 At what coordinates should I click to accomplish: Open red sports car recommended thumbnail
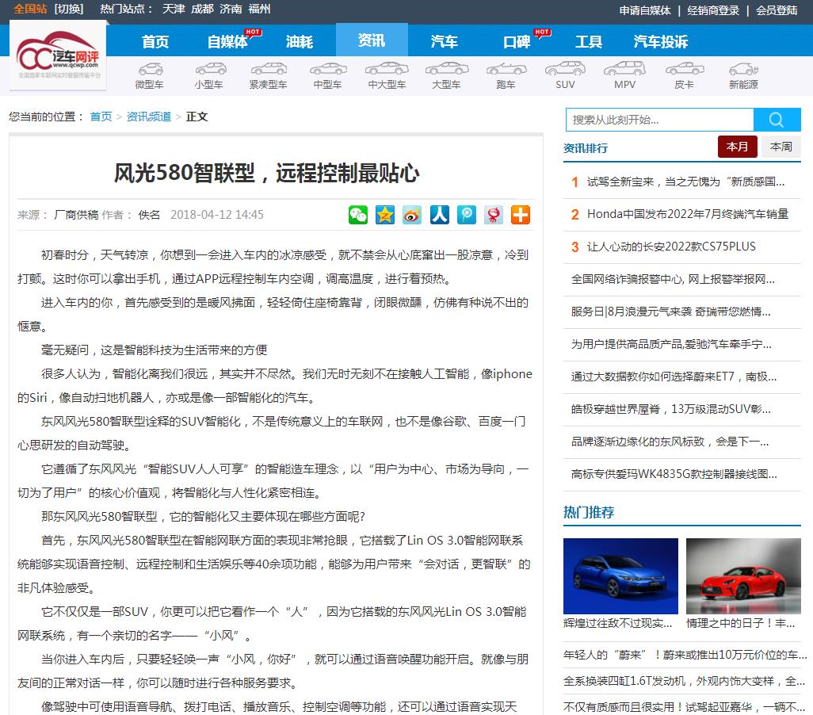[743, 576]
